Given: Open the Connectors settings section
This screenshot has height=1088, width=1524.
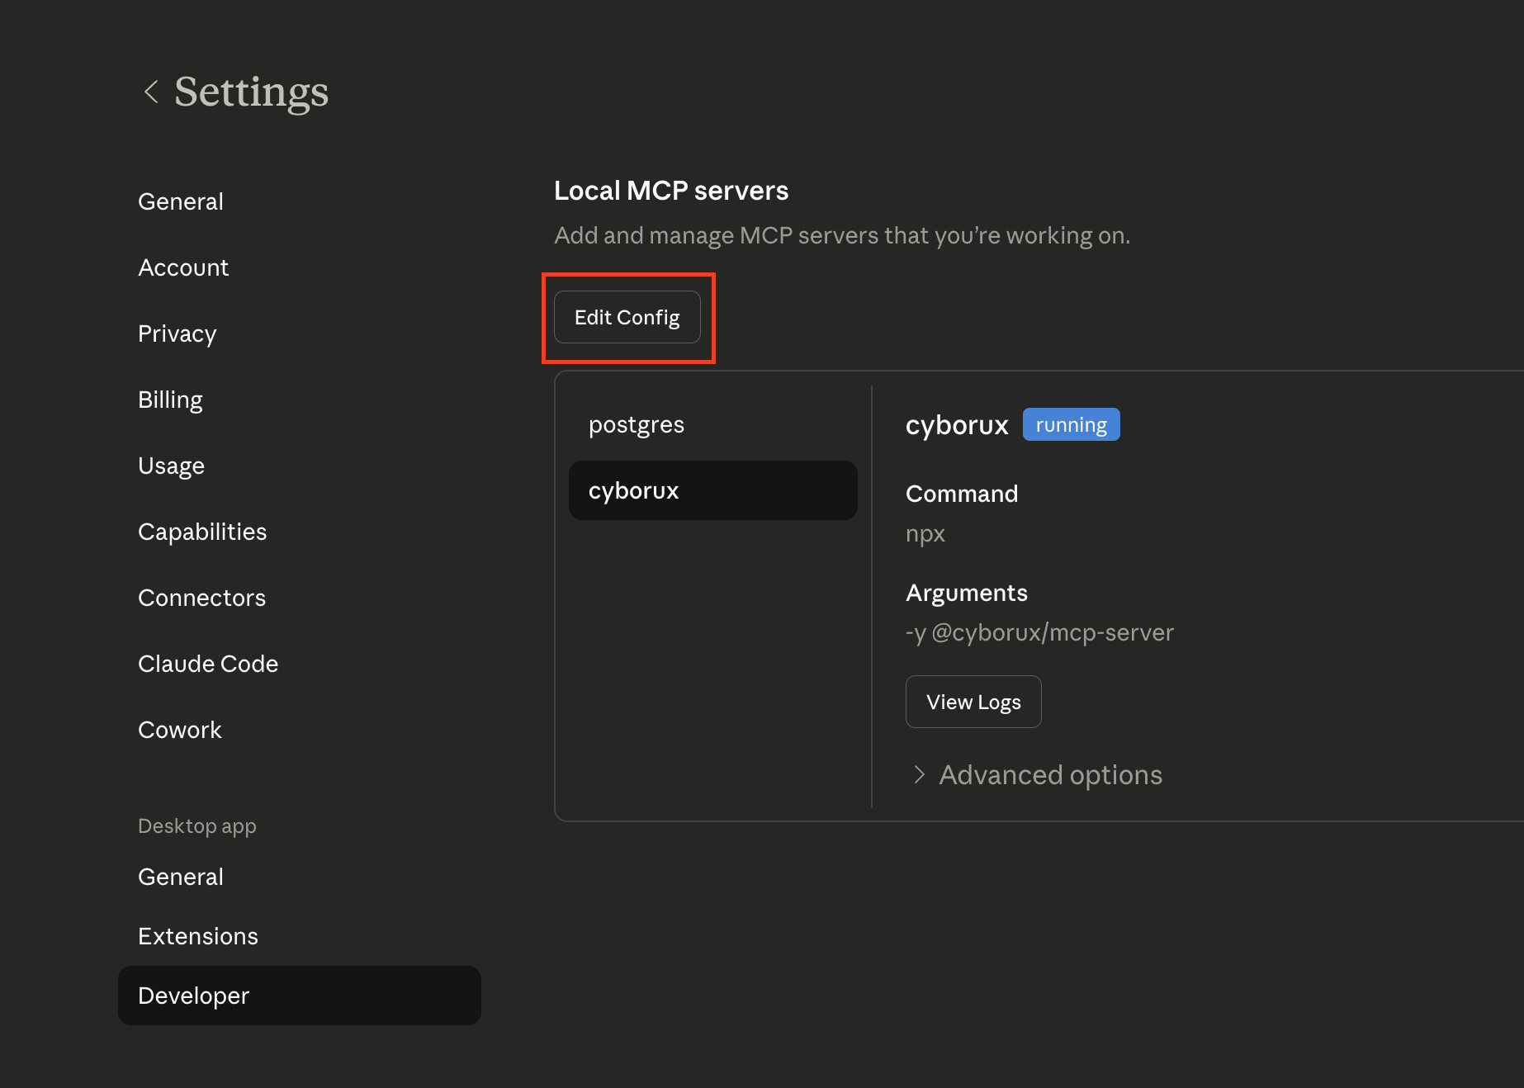Looking at the screenshot, I should (201, 597).
